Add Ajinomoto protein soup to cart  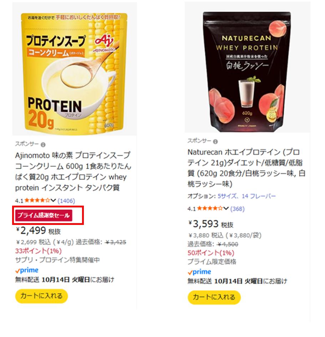(41, 296)
